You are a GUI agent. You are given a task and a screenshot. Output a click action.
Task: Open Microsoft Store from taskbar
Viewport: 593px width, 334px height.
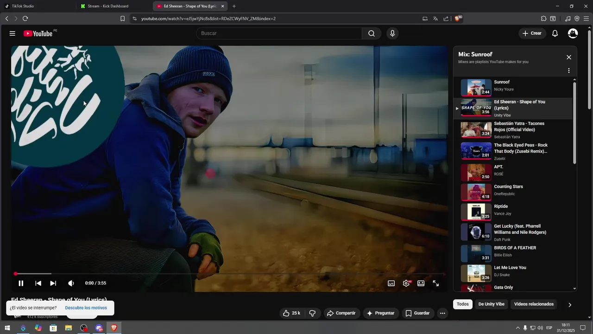tap(53, 328)
